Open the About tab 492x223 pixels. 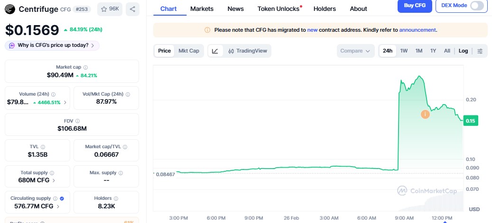tap(358, 9)
